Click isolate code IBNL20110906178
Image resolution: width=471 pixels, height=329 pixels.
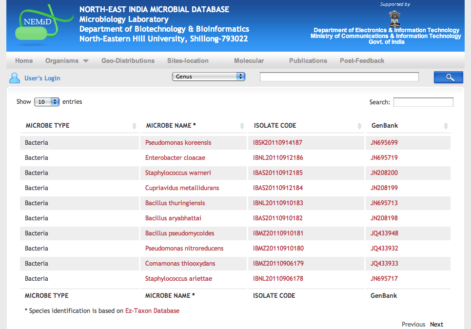[x=278, y=279]
